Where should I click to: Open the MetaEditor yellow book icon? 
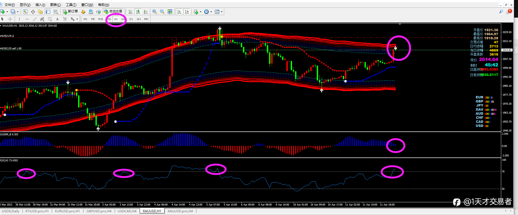click(83, 12)
